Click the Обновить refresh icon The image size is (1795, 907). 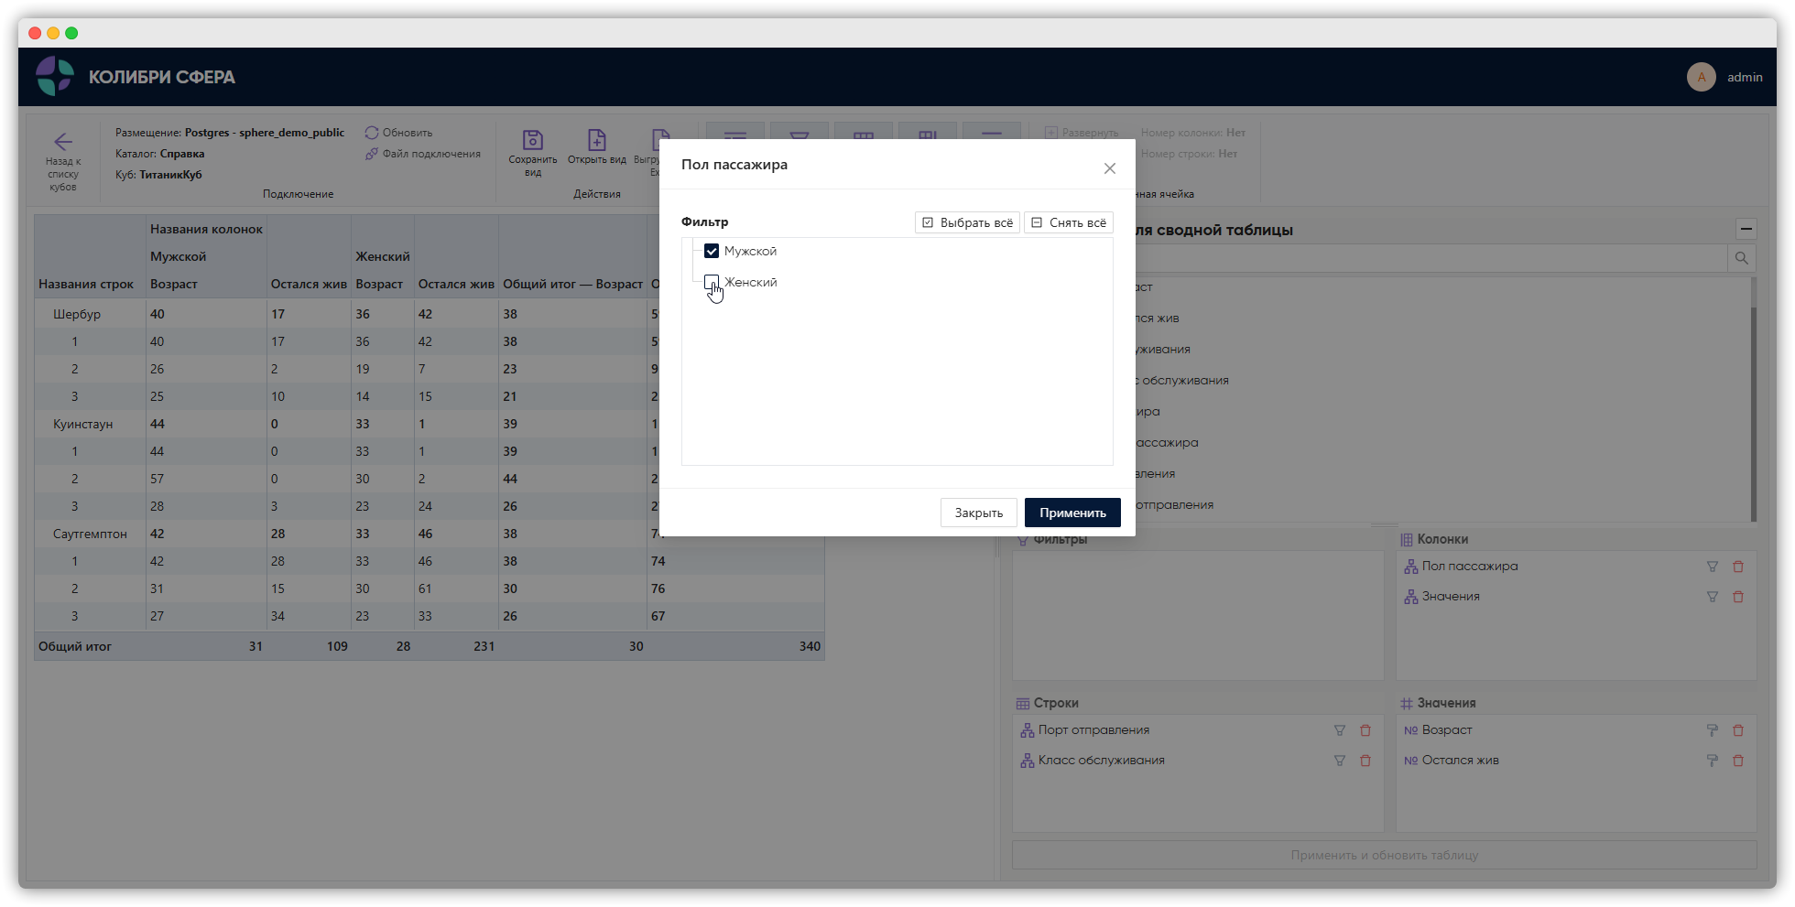[x=372, y=133]
